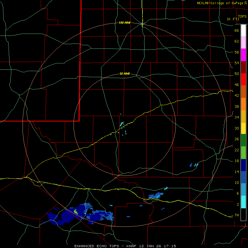248x248 pixels.
Task: Click the TH threshold label
Action: point(237,215)
